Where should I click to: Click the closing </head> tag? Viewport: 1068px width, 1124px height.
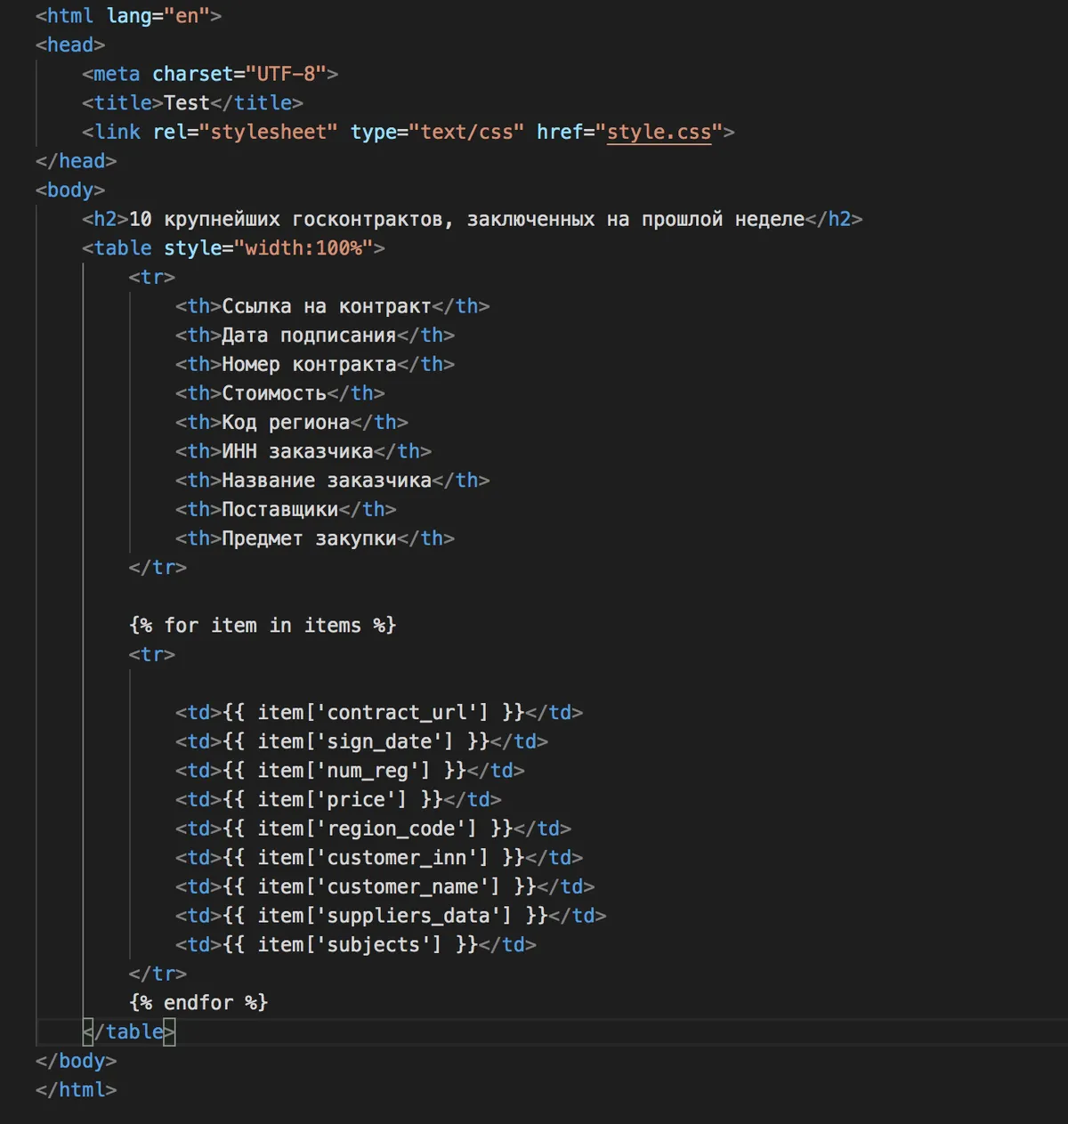77,161
